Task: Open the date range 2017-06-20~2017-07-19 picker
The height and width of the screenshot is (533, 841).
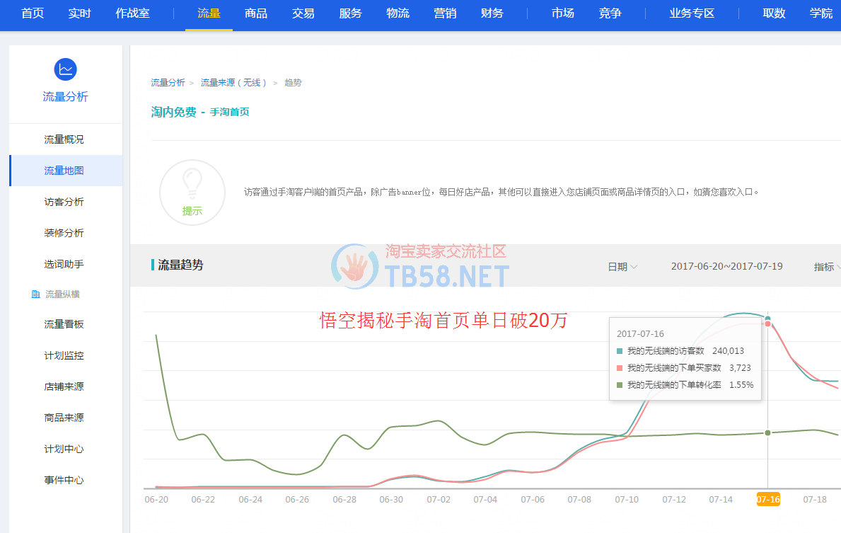Action: tap(726, 267)
